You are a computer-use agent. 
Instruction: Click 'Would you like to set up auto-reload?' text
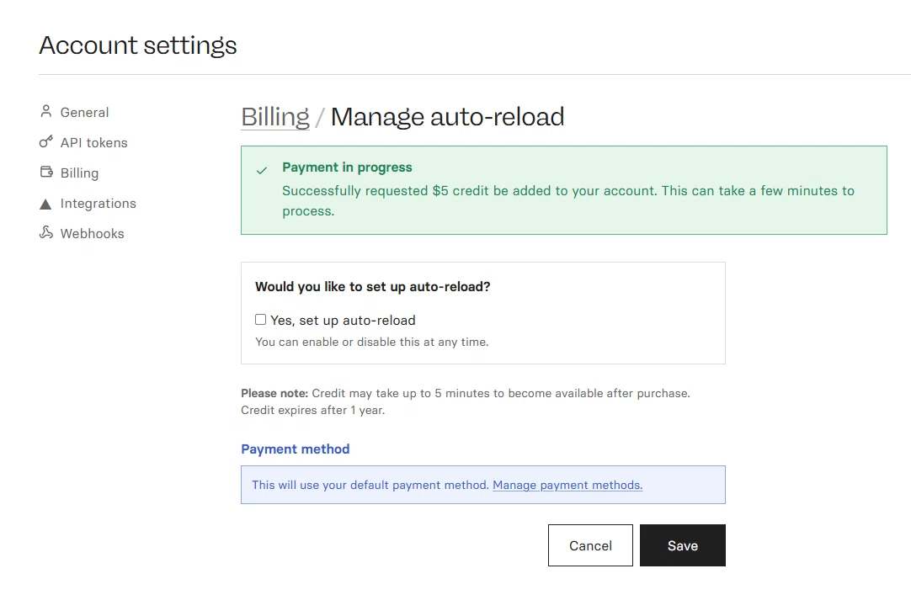[372, 286]
